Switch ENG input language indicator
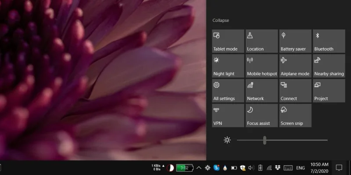351x175 pixels. (301, 168)
